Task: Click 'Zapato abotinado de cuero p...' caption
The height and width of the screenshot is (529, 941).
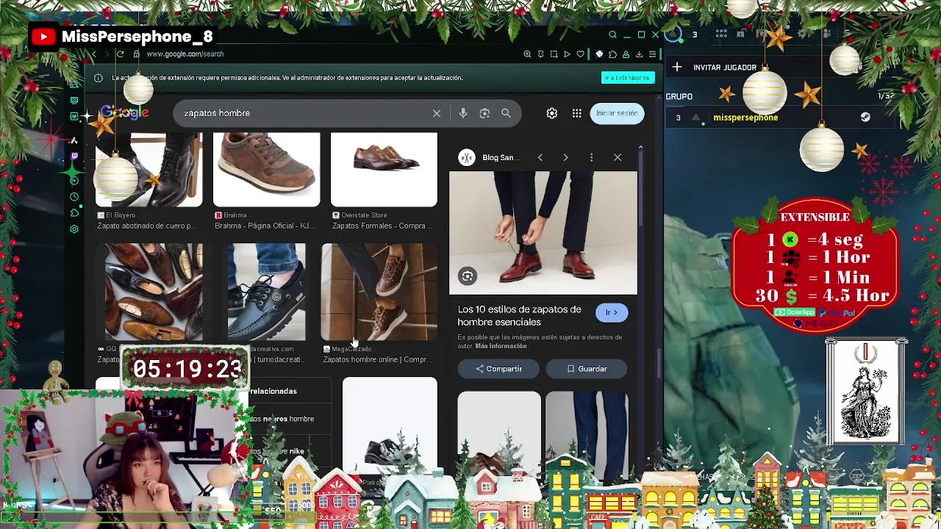Action: [x=147, y=226]
